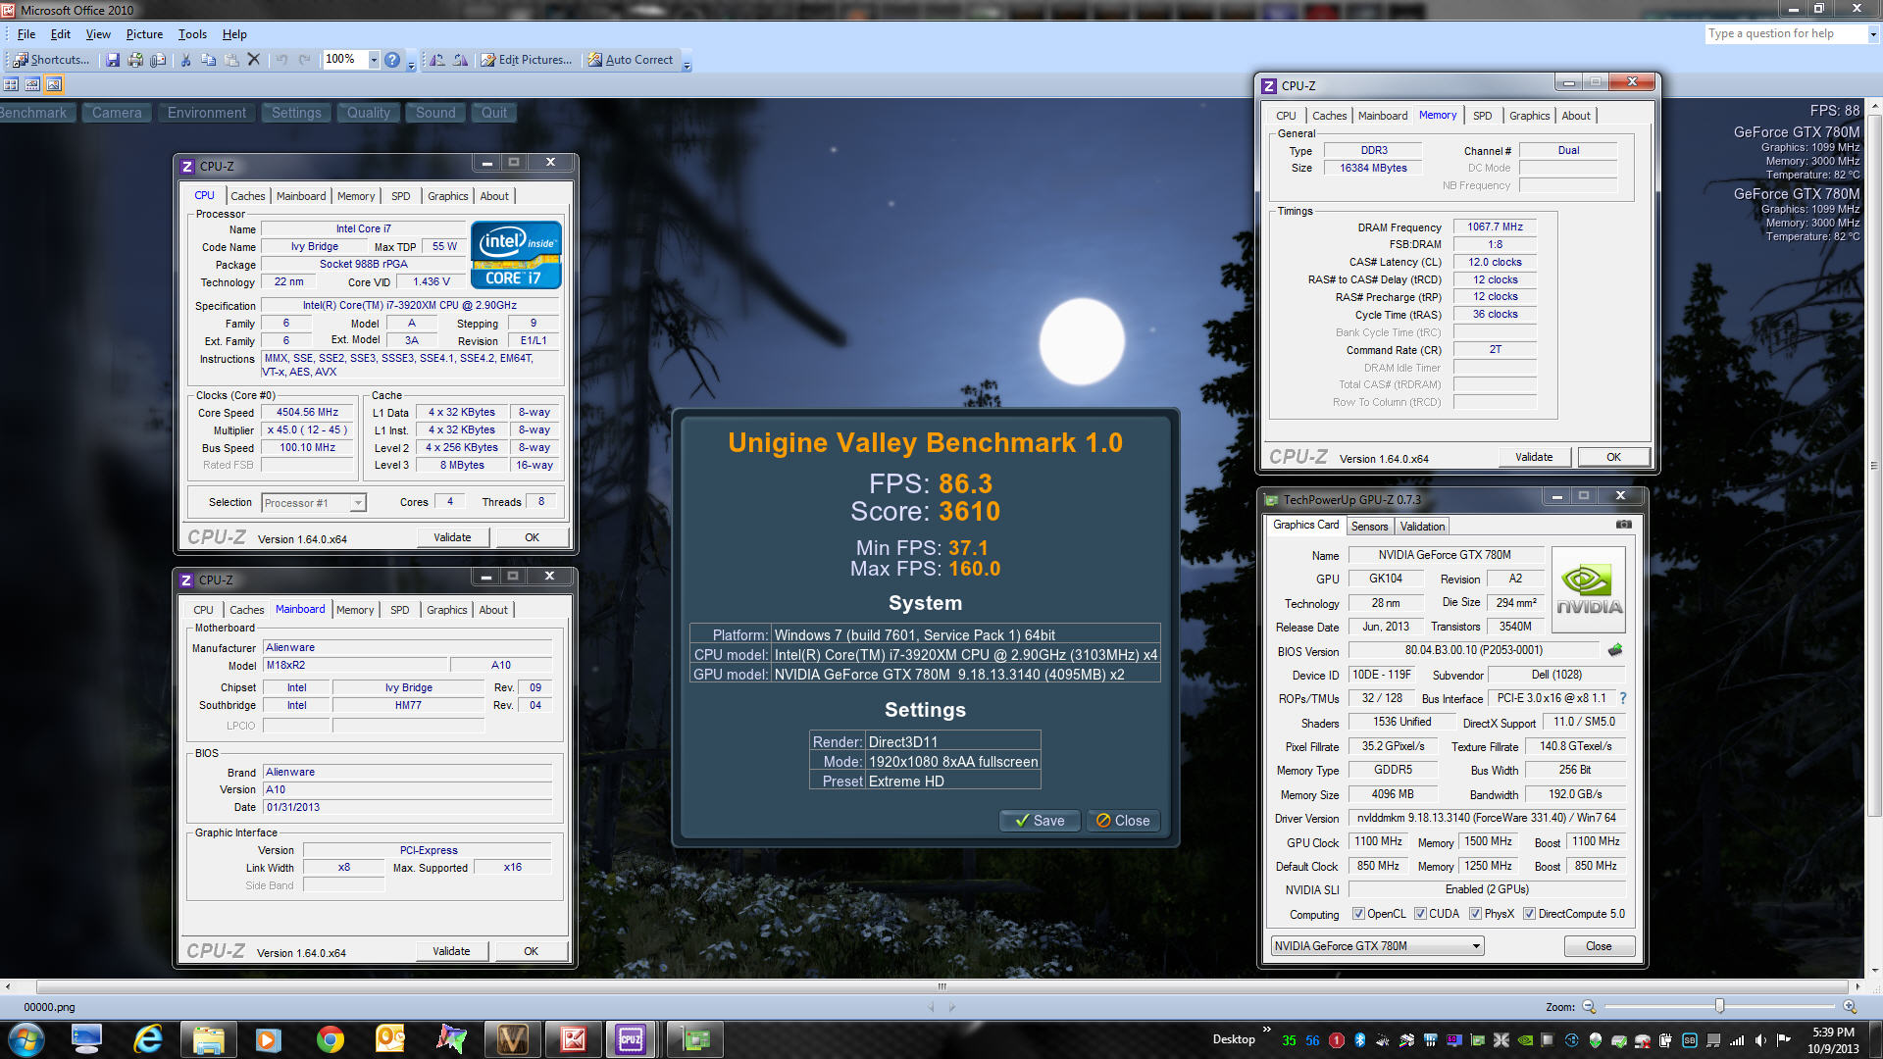Screen dimensions: 1883x1059
Task: Click Auto Correct button
Action: click(x=631, y=60)
